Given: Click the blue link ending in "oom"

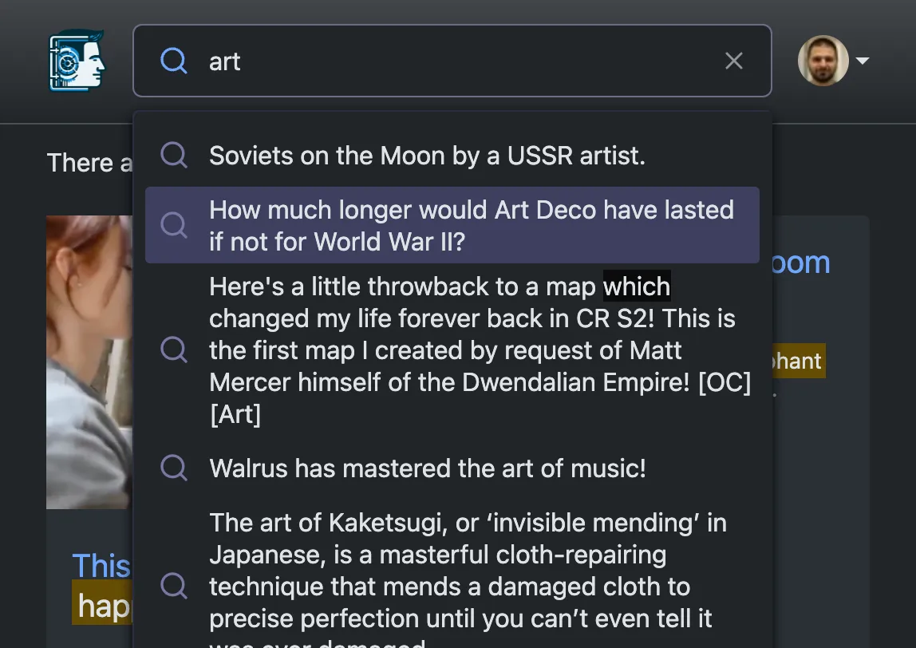Looking at the screenshot, I should click(800, 263).
